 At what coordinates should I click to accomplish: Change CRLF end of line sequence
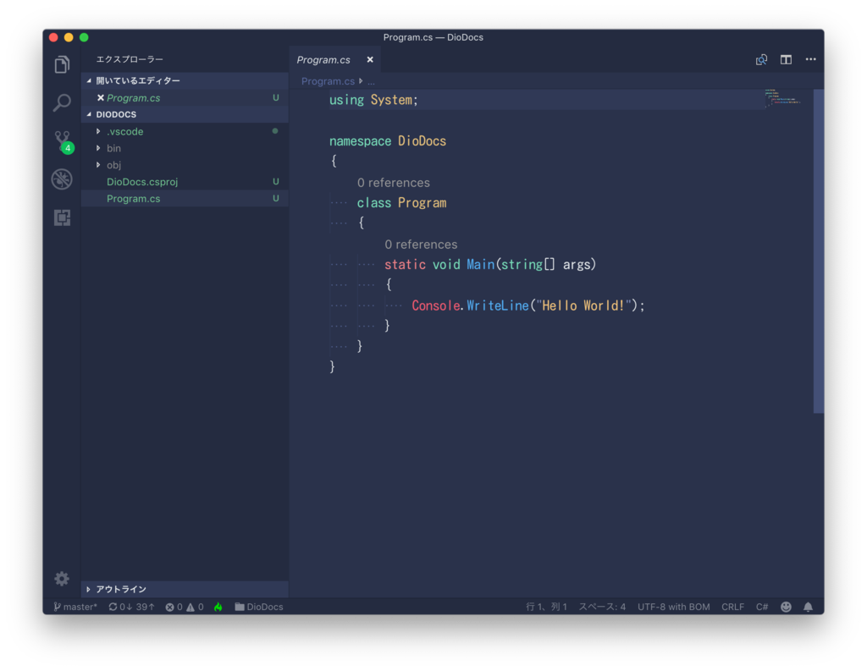tap(732, 607)
